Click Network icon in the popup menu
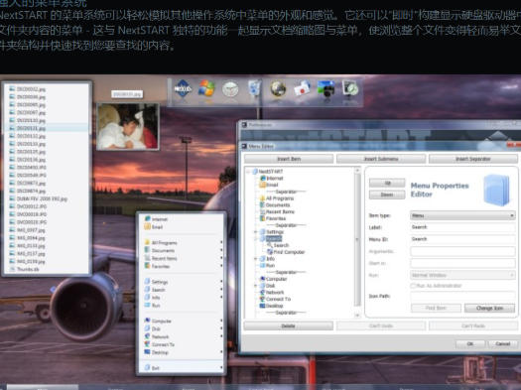This screenshot has width=521, height=390. pos(148,336)
